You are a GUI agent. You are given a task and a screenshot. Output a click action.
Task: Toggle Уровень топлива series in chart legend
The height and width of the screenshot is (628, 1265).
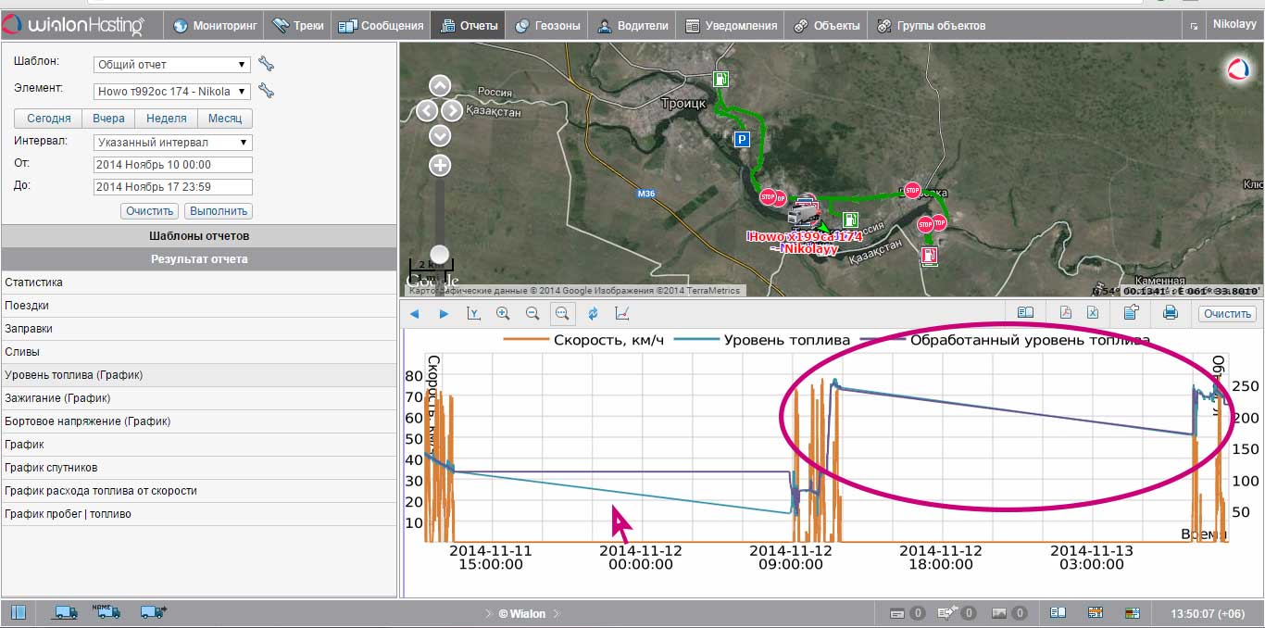coord(763,340)
